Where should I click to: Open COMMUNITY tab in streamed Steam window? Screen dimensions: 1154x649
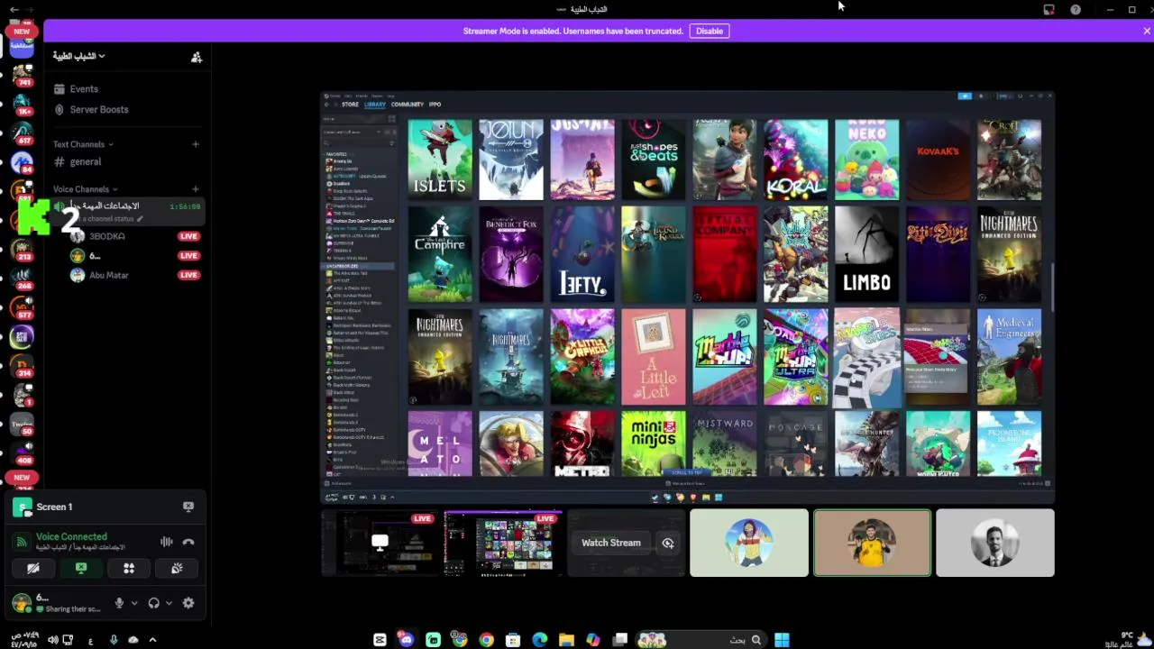click(x=408, y=105)
